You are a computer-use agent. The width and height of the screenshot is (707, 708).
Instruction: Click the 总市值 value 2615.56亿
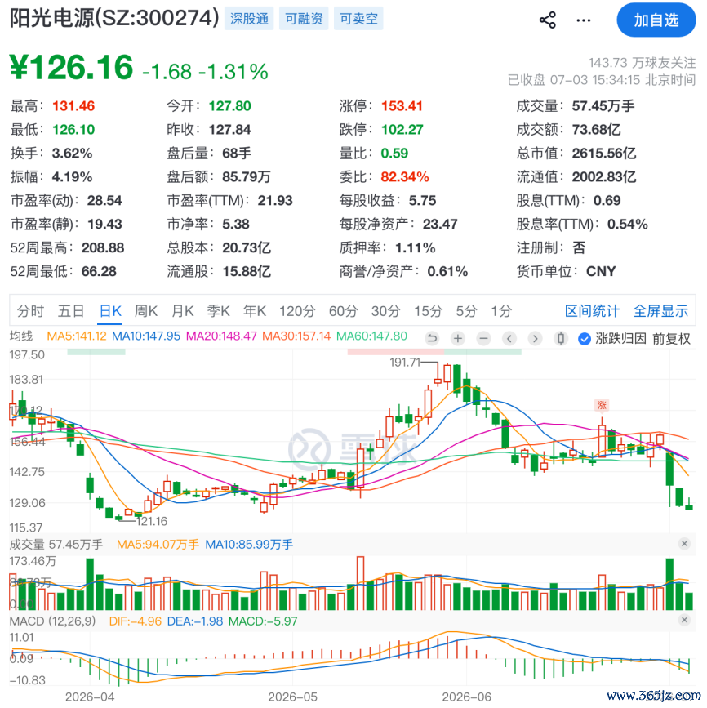[x=604, y=153]
